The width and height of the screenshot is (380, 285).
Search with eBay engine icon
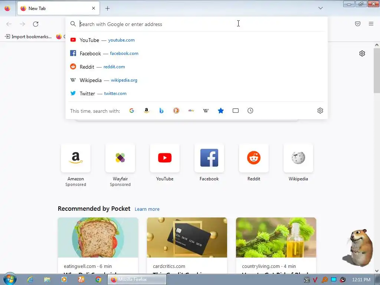coord(191,111)
